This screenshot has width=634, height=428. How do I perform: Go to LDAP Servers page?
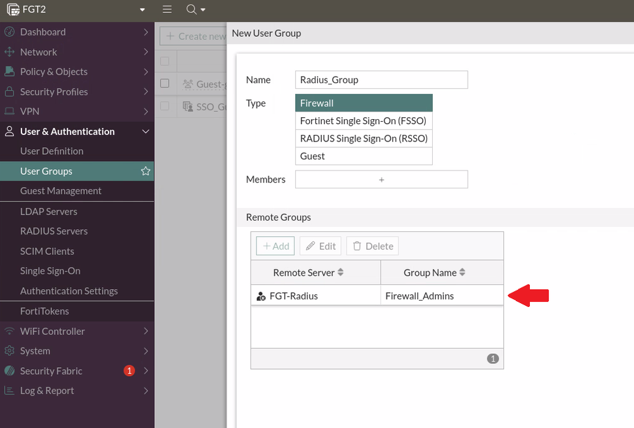point(49,211)
